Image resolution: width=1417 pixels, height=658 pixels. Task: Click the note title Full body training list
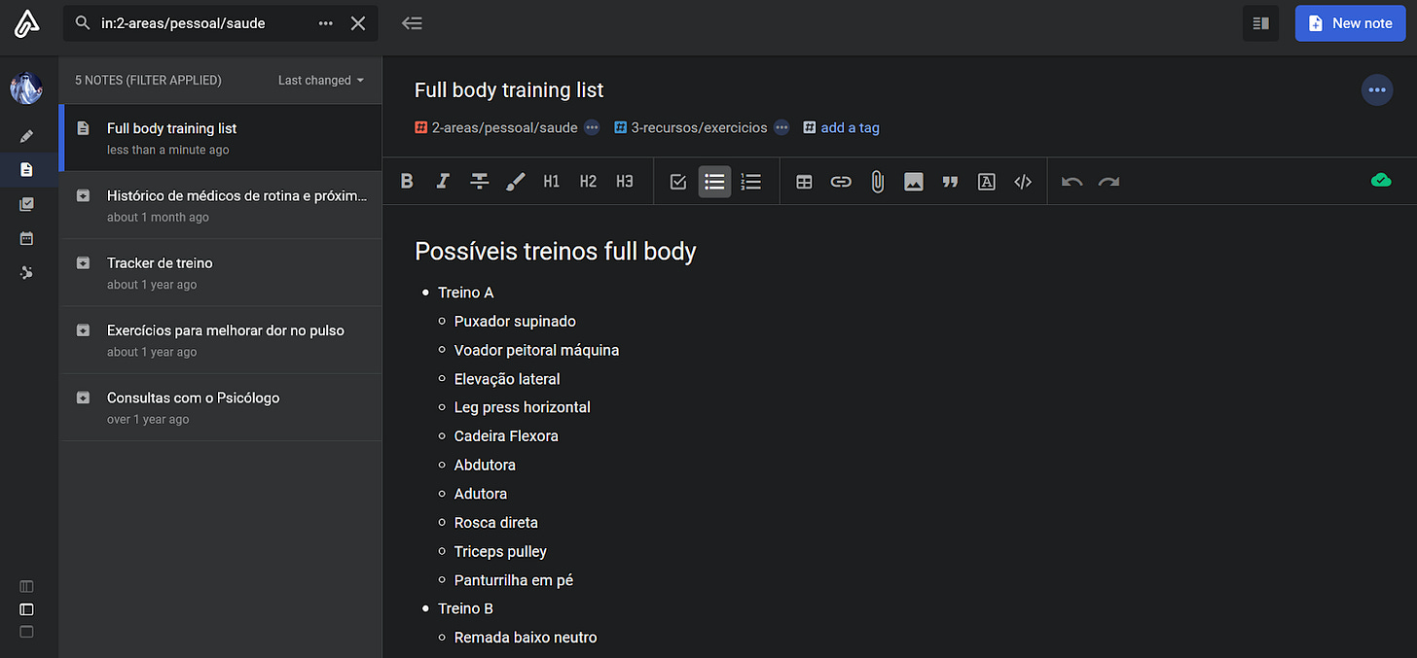coord(509,90)
